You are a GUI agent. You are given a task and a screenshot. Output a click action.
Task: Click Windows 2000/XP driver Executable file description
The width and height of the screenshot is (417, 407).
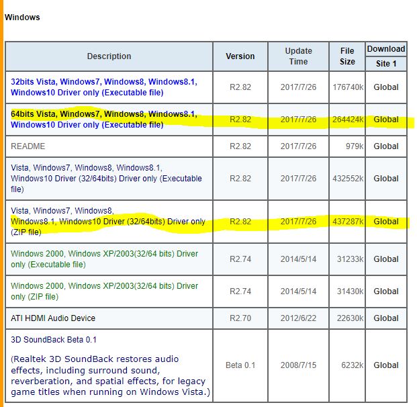click(105, 259)
